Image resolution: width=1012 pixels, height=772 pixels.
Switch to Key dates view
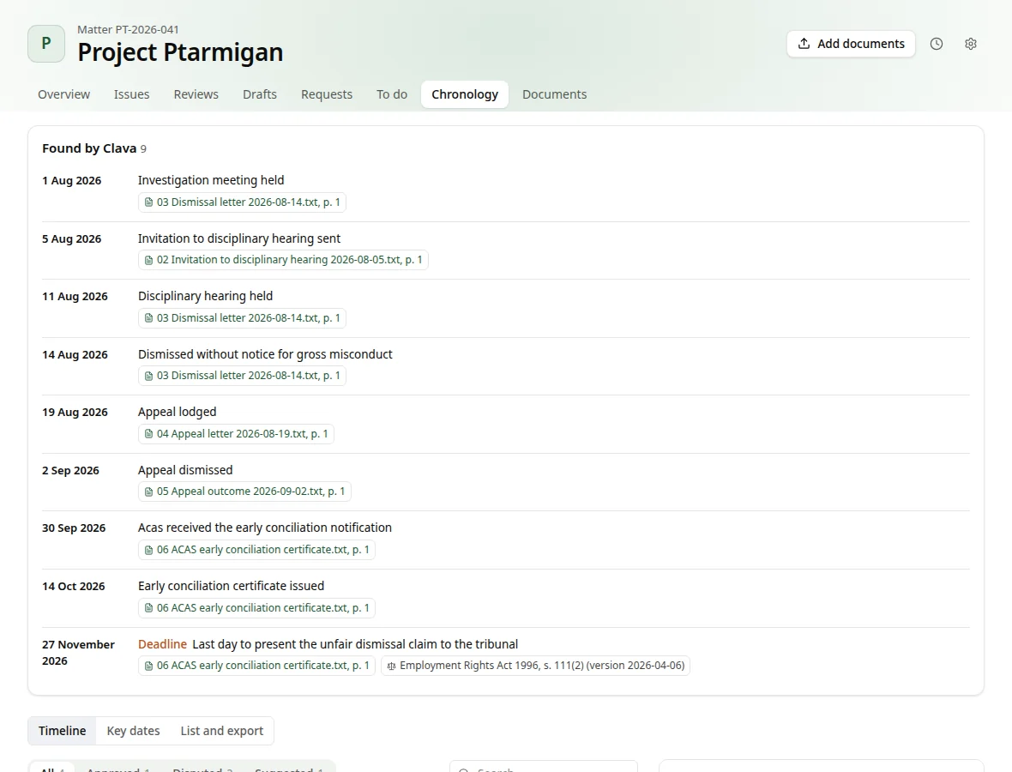tap(133, 731)
